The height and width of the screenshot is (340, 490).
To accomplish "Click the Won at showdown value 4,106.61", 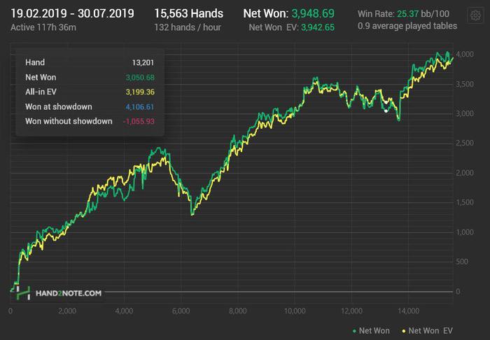I will (x=140, y=107).
